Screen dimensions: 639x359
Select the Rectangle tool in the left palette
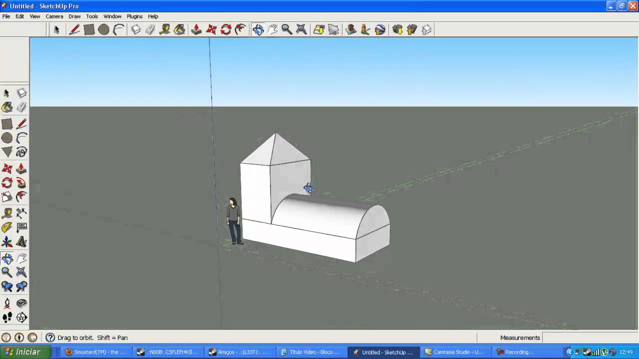tap(7, 124)
